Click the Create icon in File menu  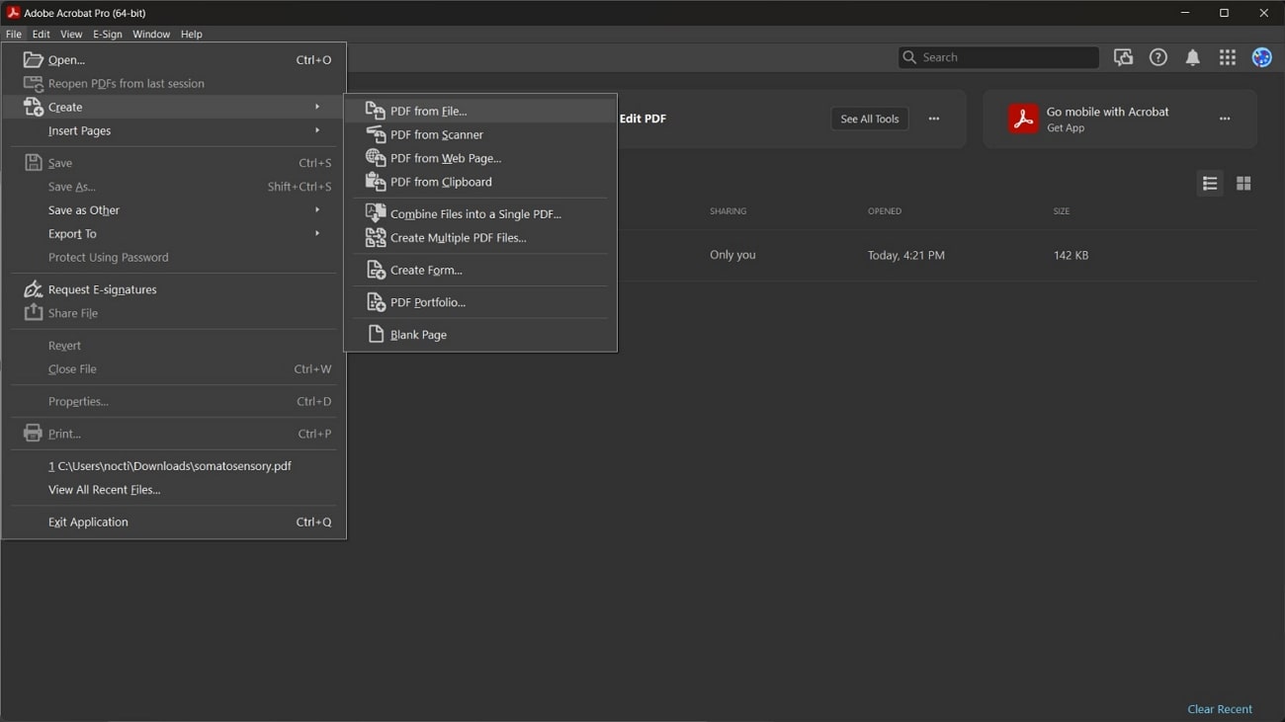[x=33, y=107]
